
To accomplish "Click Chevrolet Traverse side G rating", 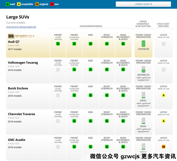I will (90, 121).
